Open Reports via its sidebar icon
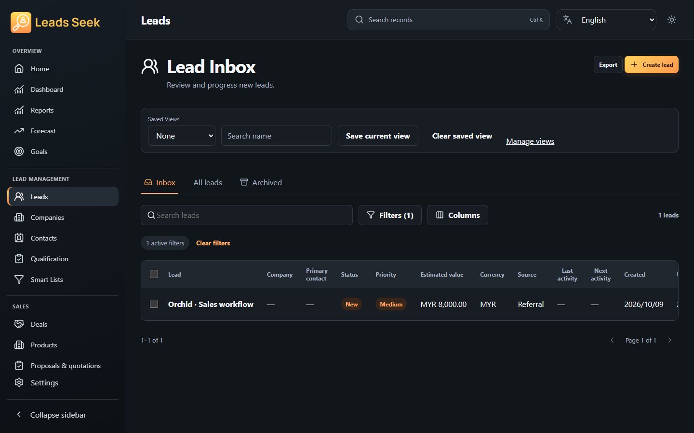Screen dimensions: 694x433 (x=19, y=110)
